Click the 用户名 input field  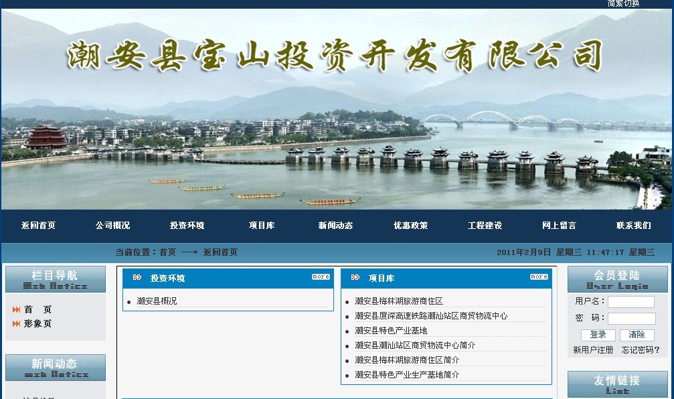(x=630, y=302)
